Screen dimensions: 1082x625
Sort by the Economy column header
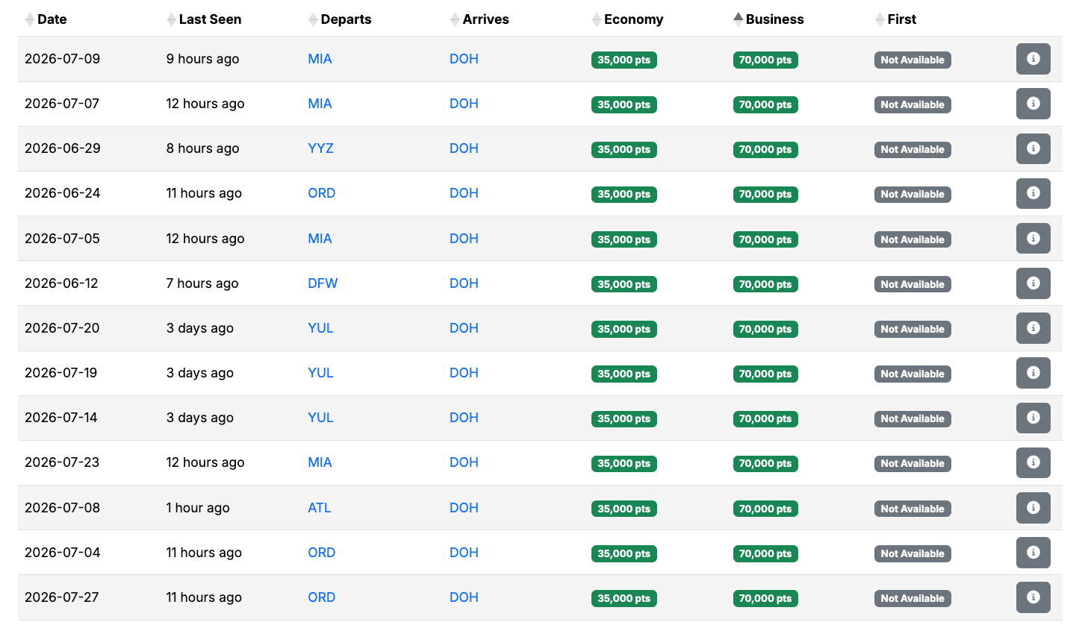pos(633,19)
